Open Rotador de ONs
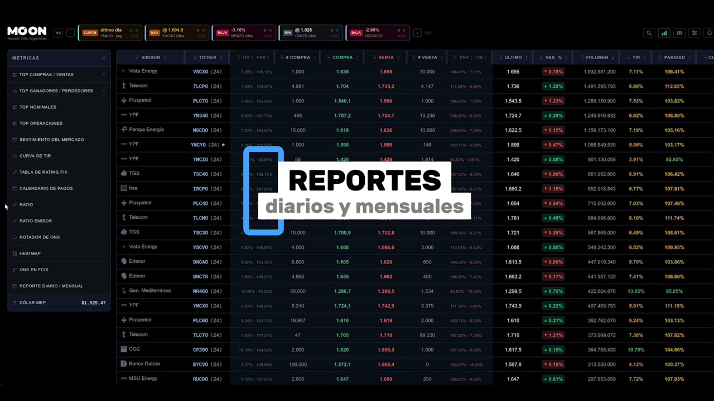The image size is (714, 401). pos(59,237)
